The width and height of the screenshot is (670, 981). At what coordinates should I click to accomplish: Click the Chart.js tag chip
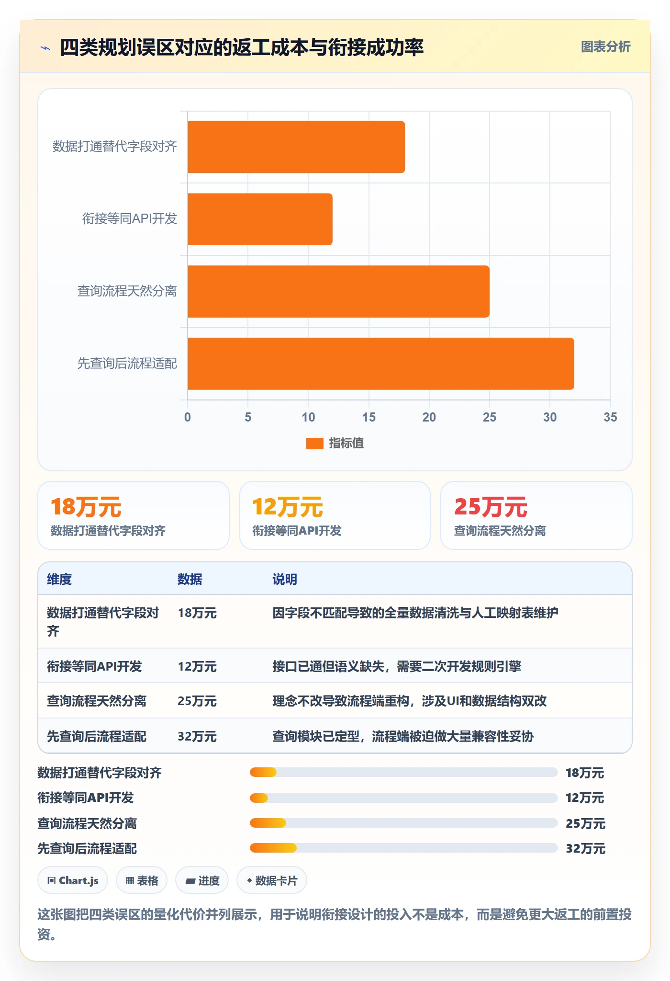[x=73, y=880]
